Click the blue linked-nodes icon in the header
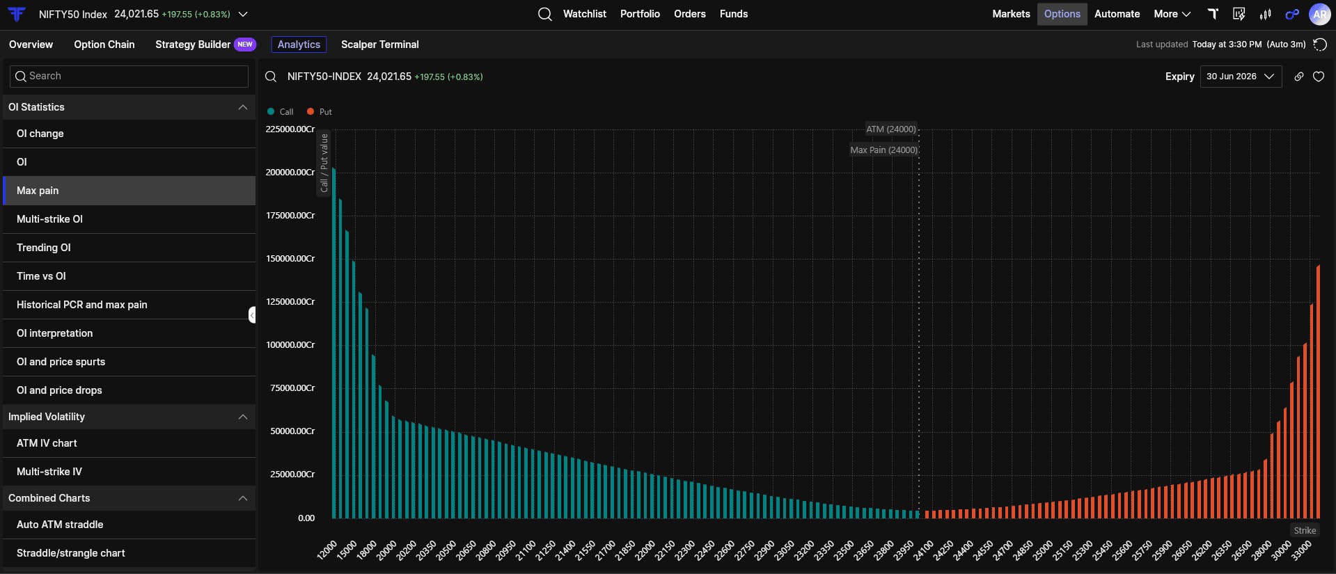 tap(1292, 14)
